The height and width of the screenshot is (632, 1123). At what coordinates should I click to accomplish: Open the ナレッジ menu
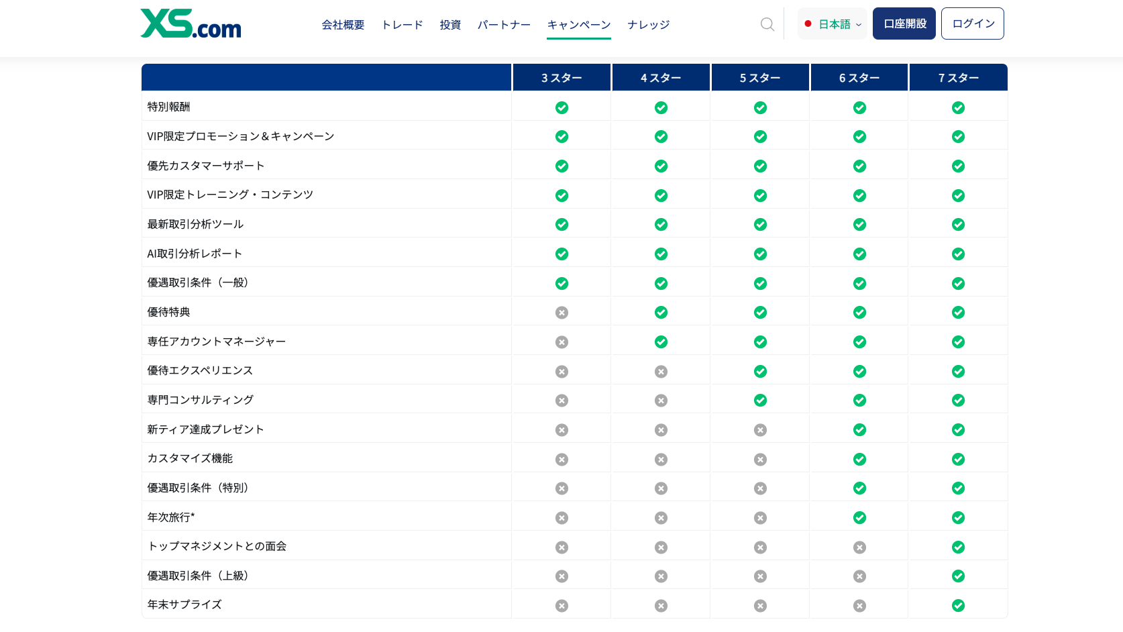click(x=648, y=25)
